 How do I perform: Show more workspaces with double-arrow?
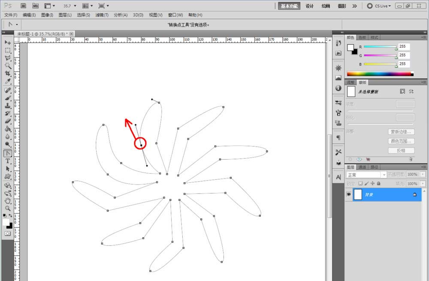pos(355,6)
